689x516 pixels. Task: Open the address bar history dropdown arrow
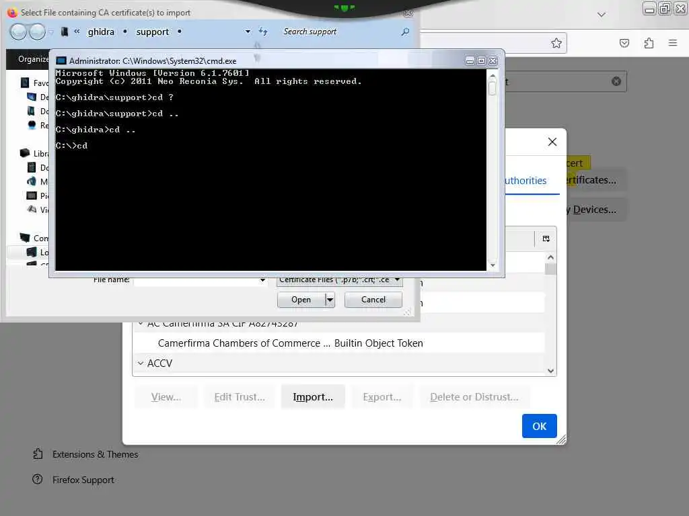(x=248, y=32)
